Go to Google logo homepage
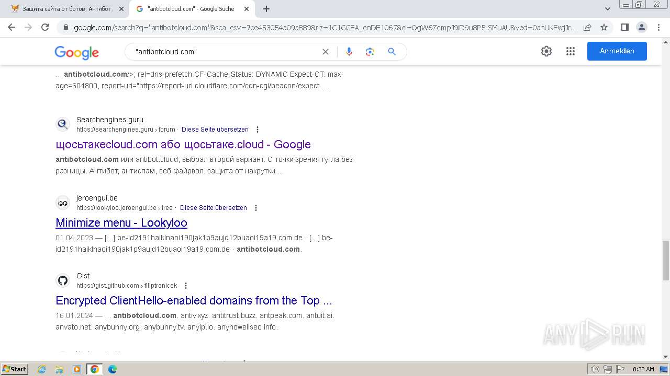 [76, 52]
